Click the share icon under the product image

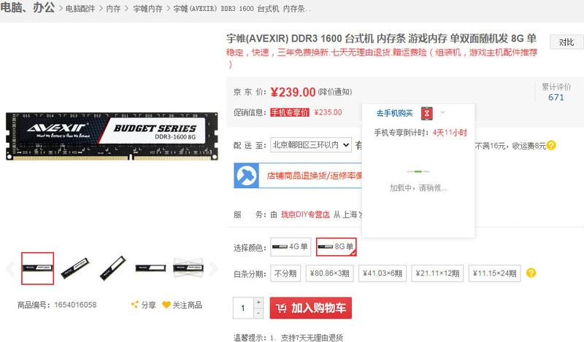pyautogui.click(x=135, y=305)
